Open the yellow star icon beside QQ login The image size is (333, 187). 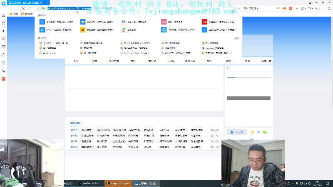point(252,132)
